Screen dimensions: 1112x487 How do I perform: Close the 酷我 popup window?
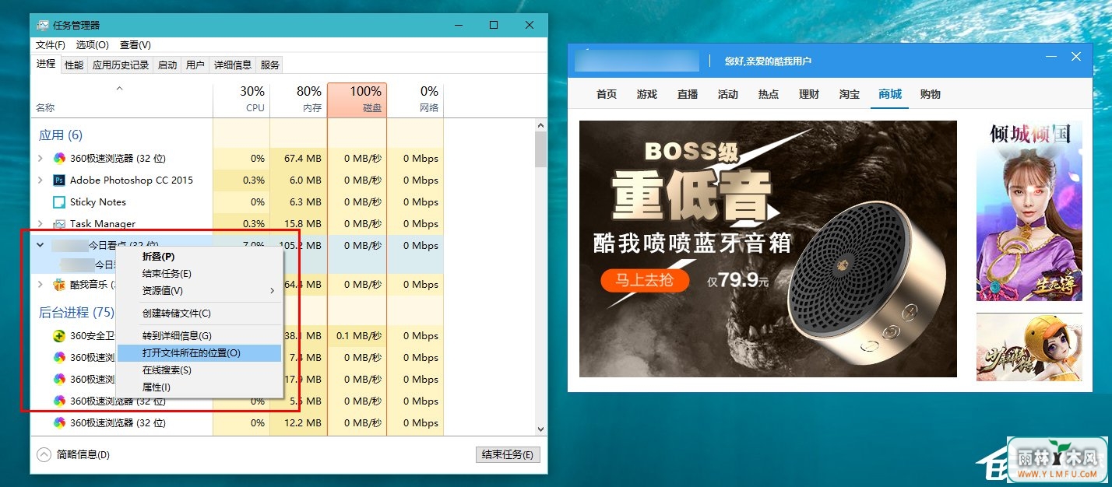[x=1076, y=57]
